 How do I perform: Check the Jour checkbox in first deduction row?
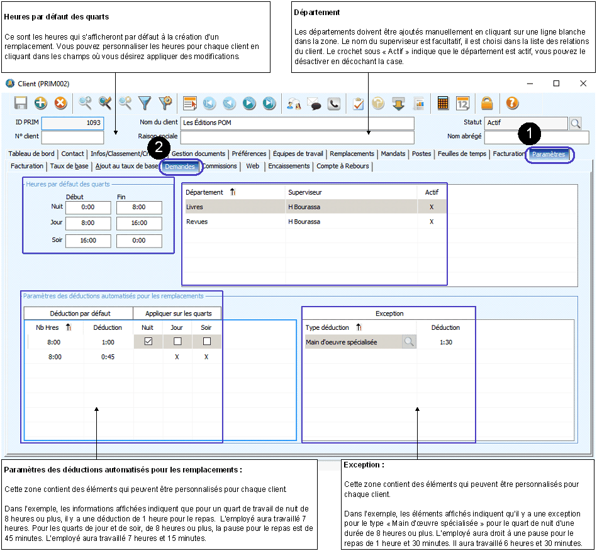[177, 342]
